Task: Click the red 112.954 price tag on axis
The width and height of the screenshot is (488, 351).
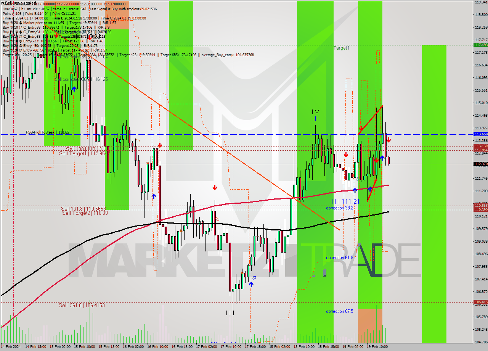Action: pos(481,150)
